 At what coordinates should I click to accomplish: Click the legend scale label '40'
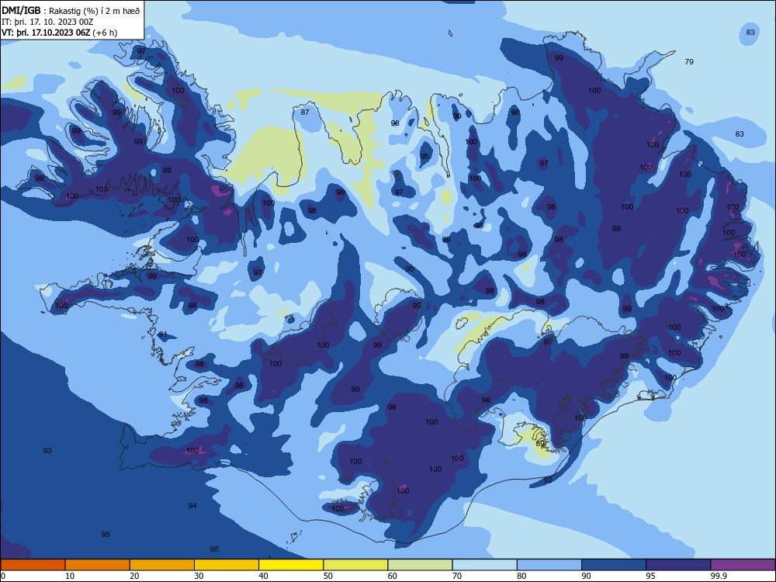point(264,576)
